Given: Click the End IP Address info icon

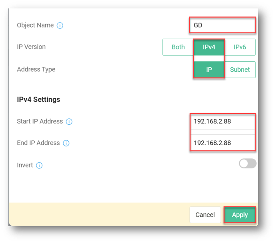Looking at the screenshot, I should [x=66, y=143].
